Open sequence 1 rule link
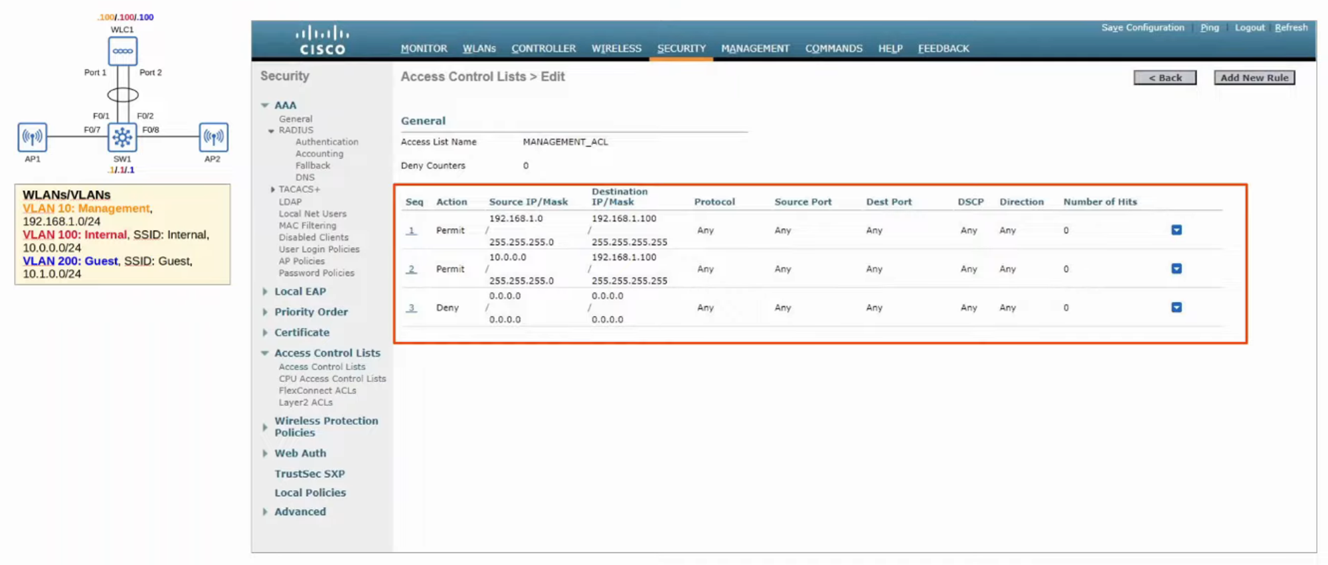This screenshot has height=565, width=1328. [412, 230]
